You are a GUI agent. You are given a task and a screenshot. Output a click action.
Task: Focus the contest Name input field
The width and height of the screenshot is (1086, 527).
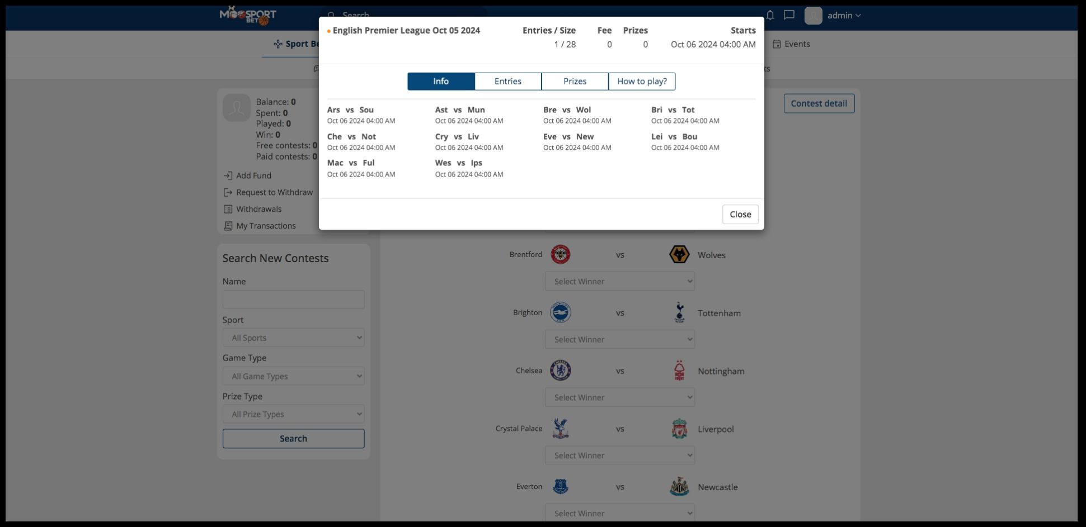(x=294, y=300)
